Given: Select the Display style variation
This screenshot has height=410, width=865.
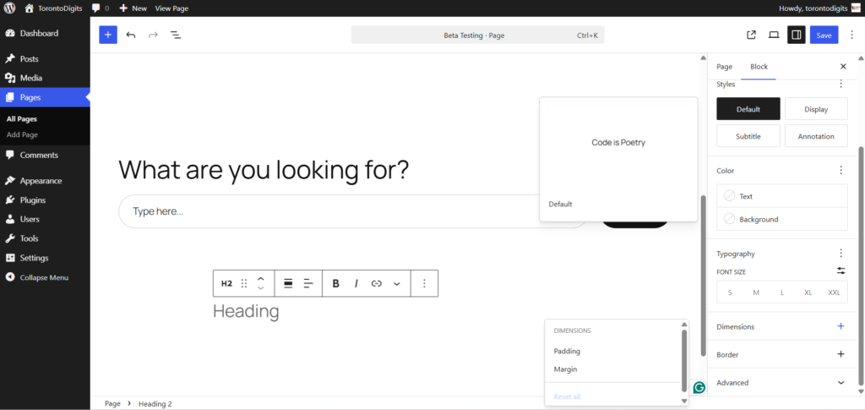Looking at the screenshot, I should (816, 109).
